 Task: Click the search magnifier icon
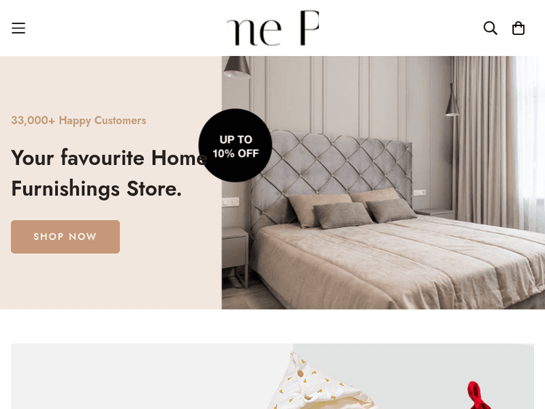(x=490, y=28)
